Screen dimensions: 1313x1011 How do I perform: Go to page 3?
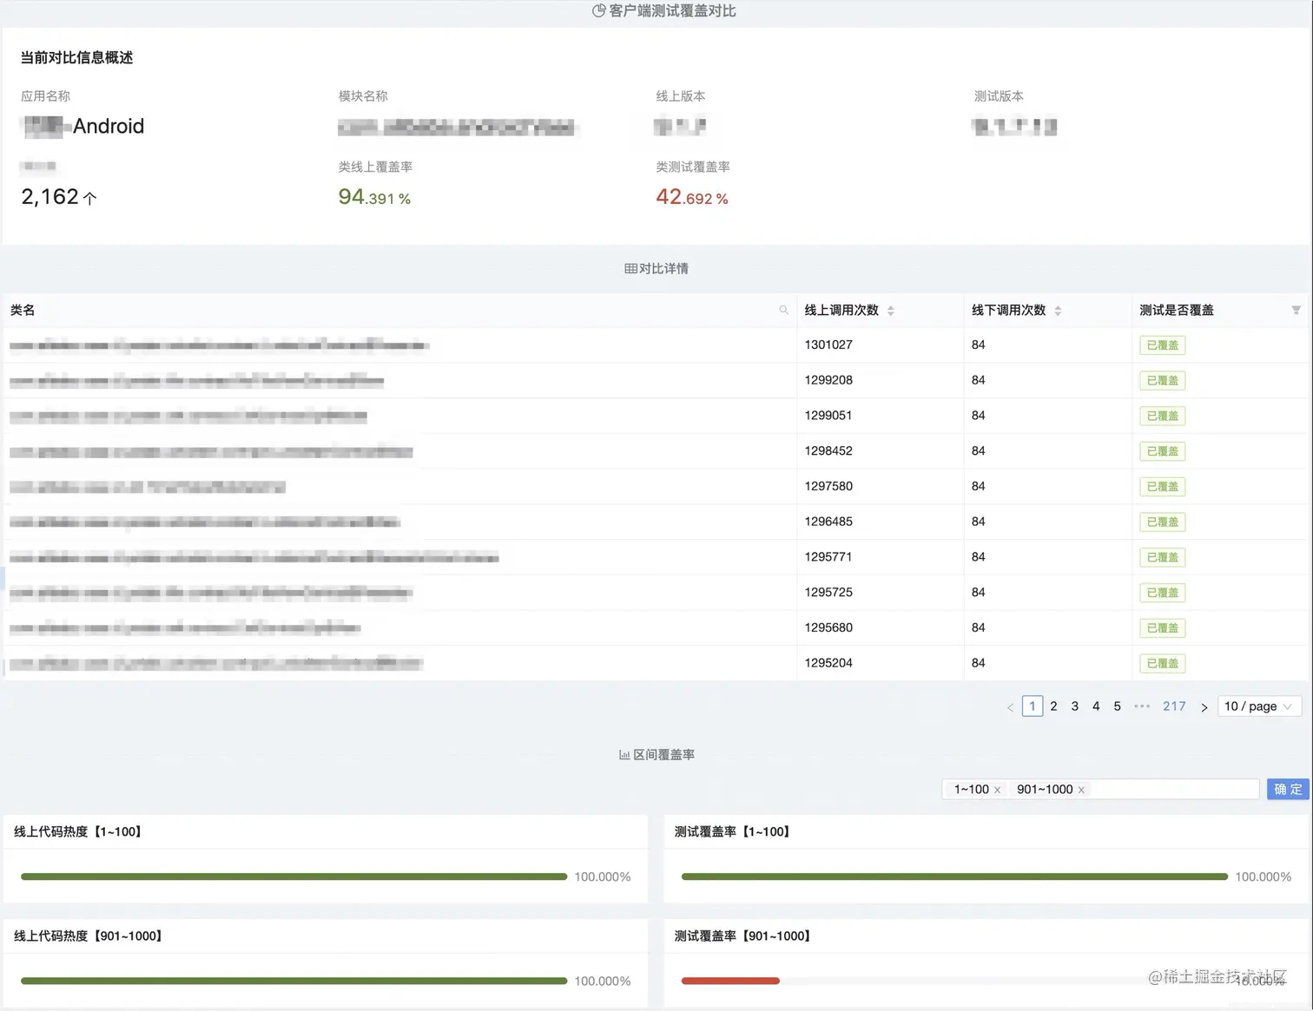point(1075,706)
